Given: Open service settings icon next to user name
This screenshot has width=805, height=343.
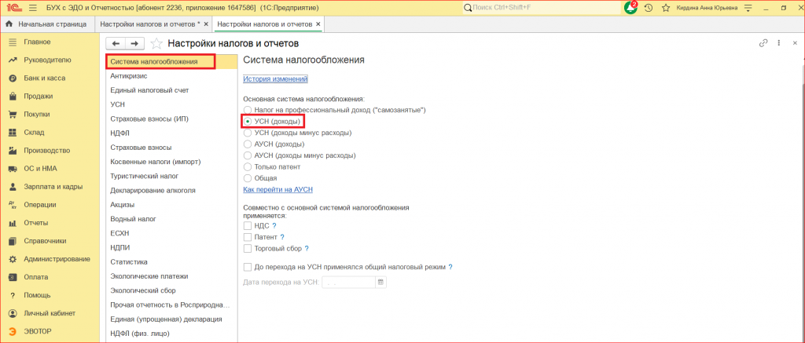Looking at the screenshot, I should (x=748, y=8).
